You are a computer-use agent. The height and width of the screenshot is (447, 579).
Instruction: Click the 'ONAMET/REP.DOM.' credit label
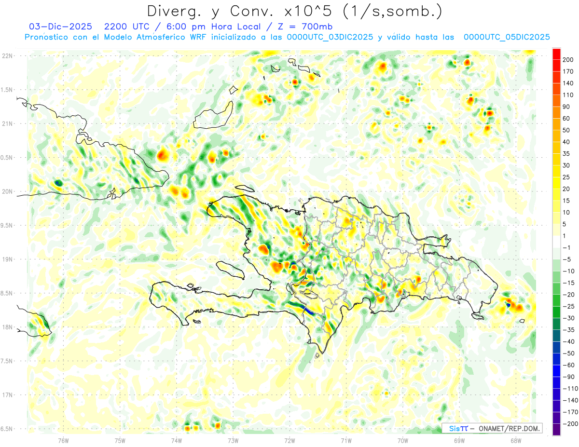pos(510,428)
